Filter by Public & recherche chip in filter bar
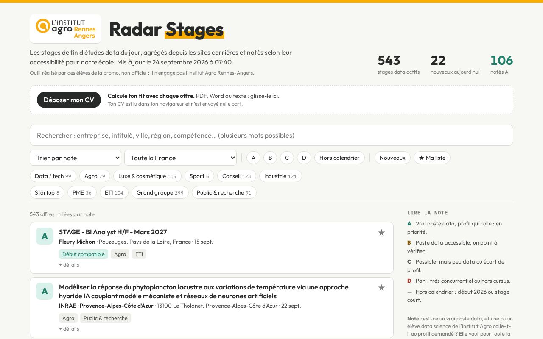Image resolution: width=543 pixels, height=339 pixels. [x=224, y=192]
